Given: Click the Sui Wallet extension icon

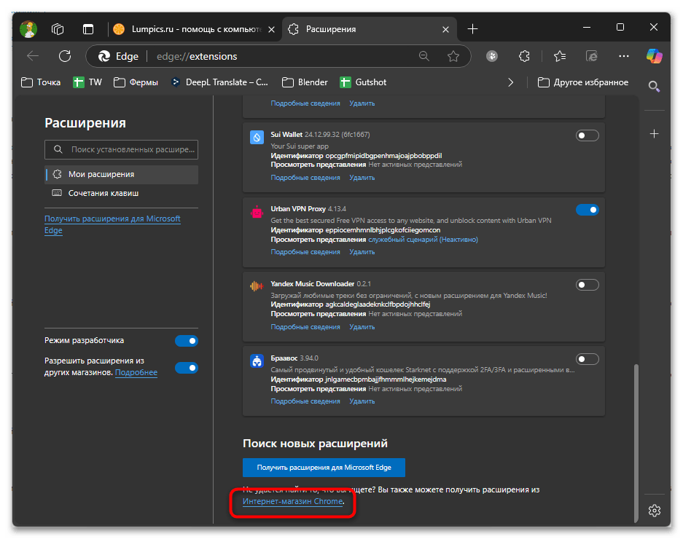Looking at the screenshot, I should (257, 137).
